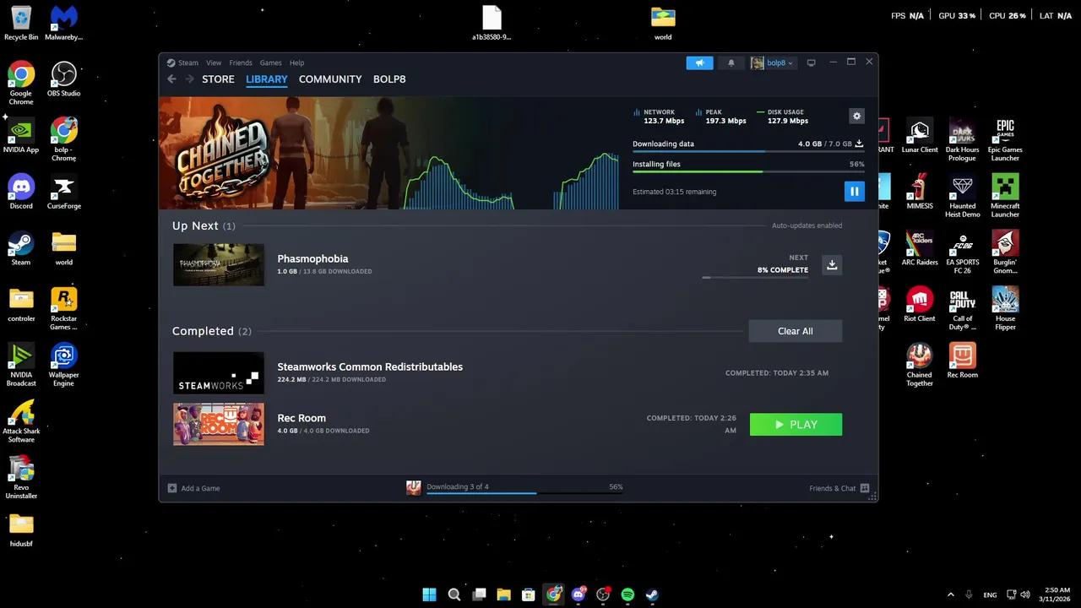The height and width of the screenshot is (608, 1081).
Task: Click the ARC Raiders desktop icon
Action: [920, 249]
